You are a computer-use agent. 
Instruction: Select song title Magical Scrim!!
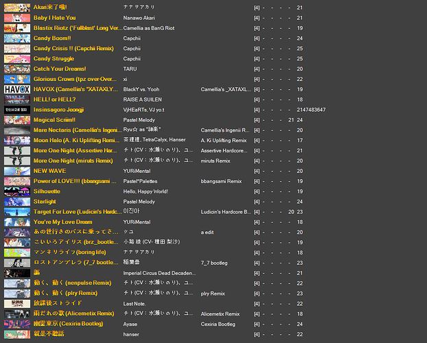point(54,120)
